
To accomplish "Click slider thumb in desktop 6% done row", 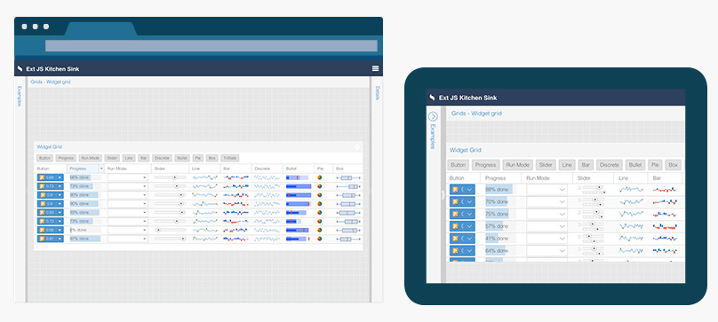I will pyautogui.click(x=158, y=230).
